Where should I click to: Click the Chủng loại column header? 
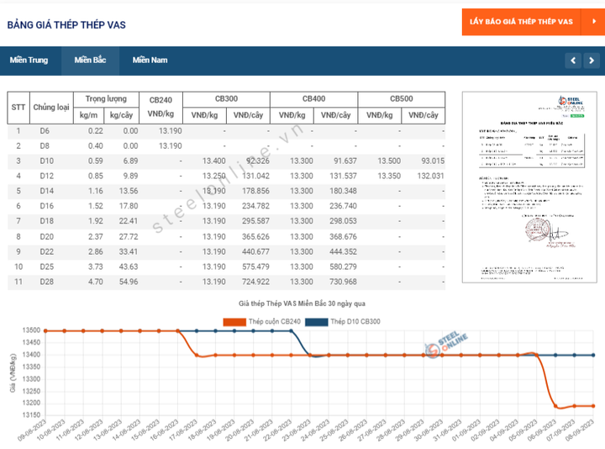(x=51, y=108)
